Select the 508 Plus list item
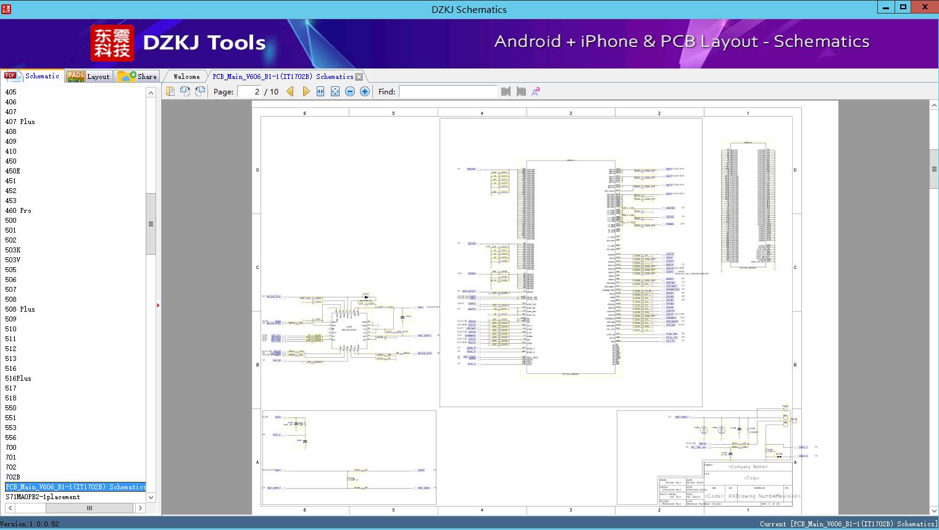This screenshot has height=530, width=939. (20, 309)
